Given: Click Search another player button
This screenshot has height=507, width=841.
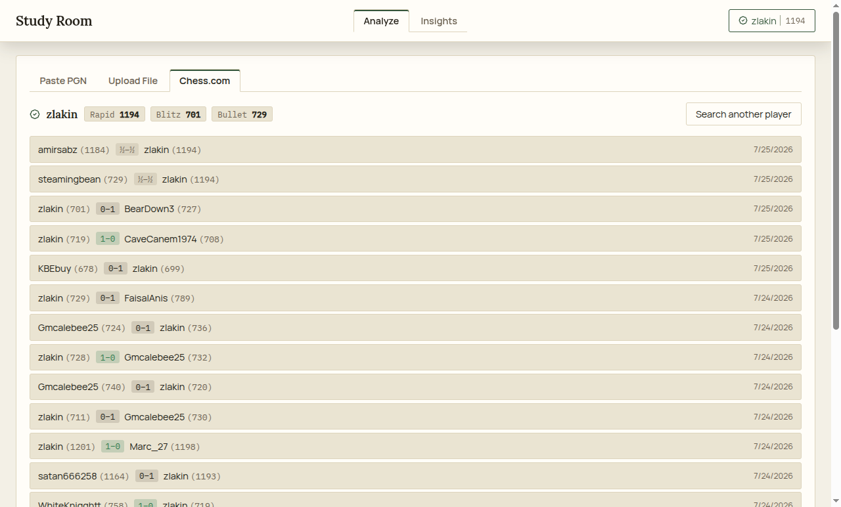Looking at the screenshot, I should point(744,114).
